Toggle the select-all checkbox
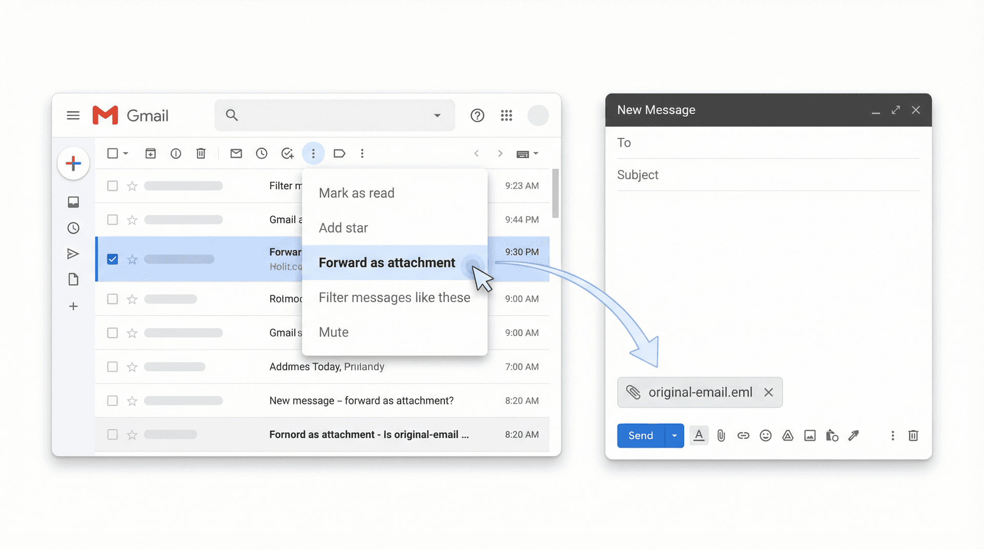The width and height of the screenshot is (984, 549). (x=112, y=153)
